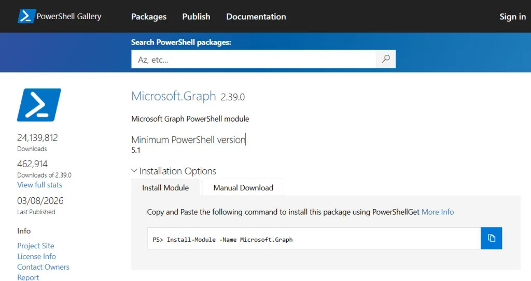Focus the Search PowerShell packages field

click(x=254, y=59)
